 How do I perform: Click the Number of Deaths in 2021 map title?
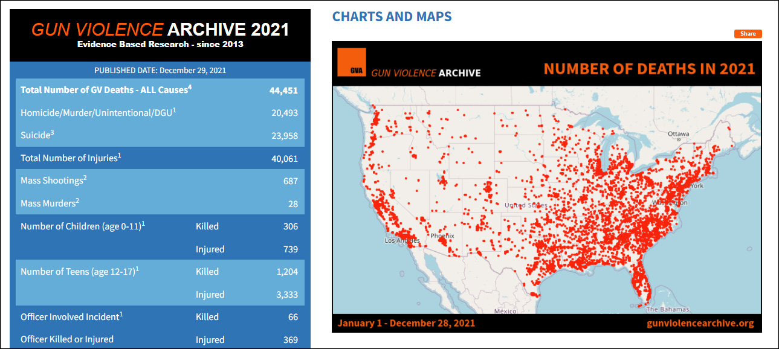point(649,68)
